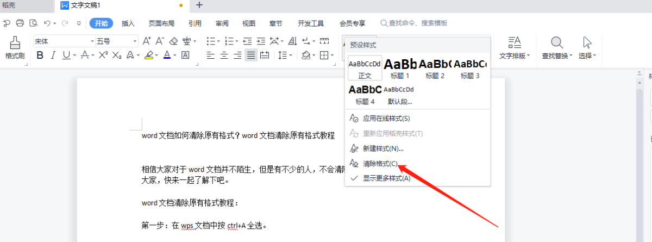Open the highlight color dropdown arrow
The image size is (652, 242).
[x=156, y=55]
